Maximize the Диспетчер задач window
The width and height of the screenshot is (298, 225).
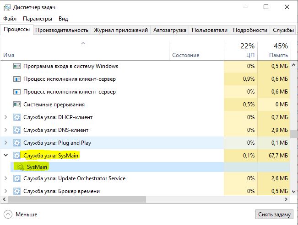266,7
